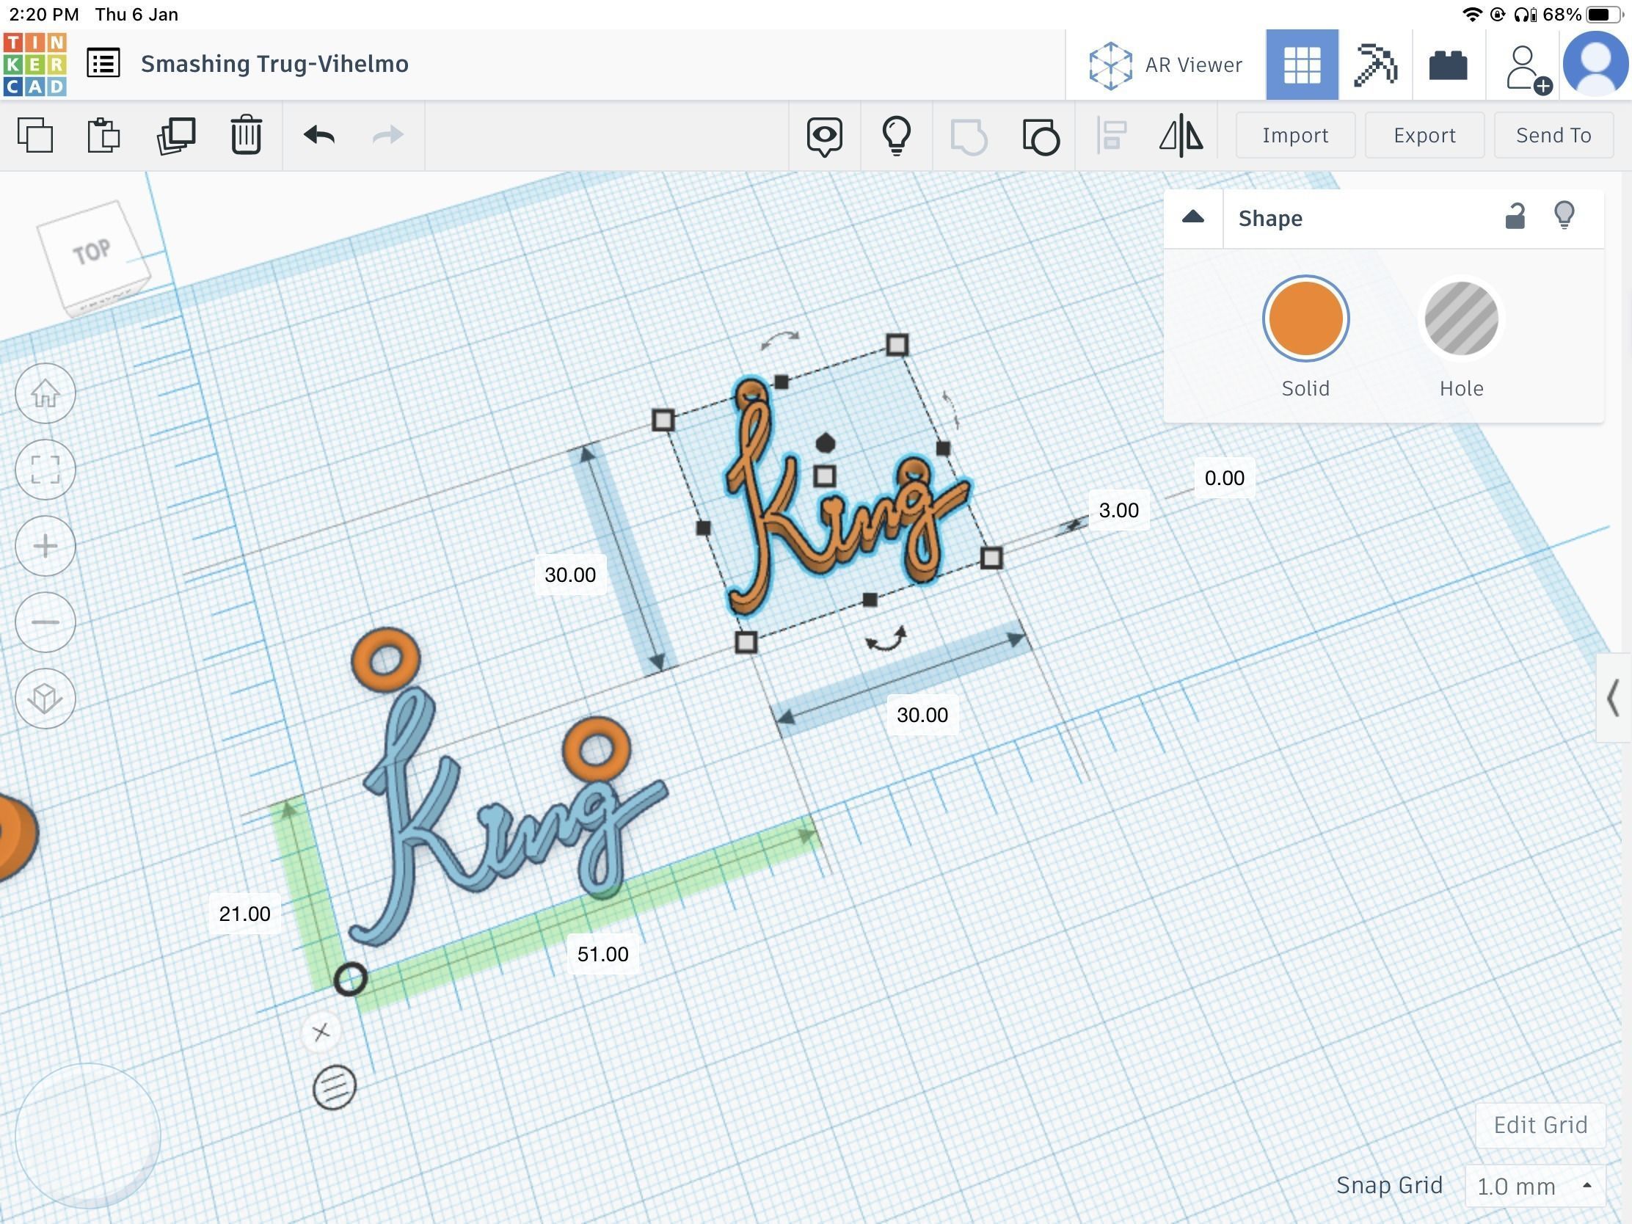Toggle the shape lock icon

point(1514,217)
